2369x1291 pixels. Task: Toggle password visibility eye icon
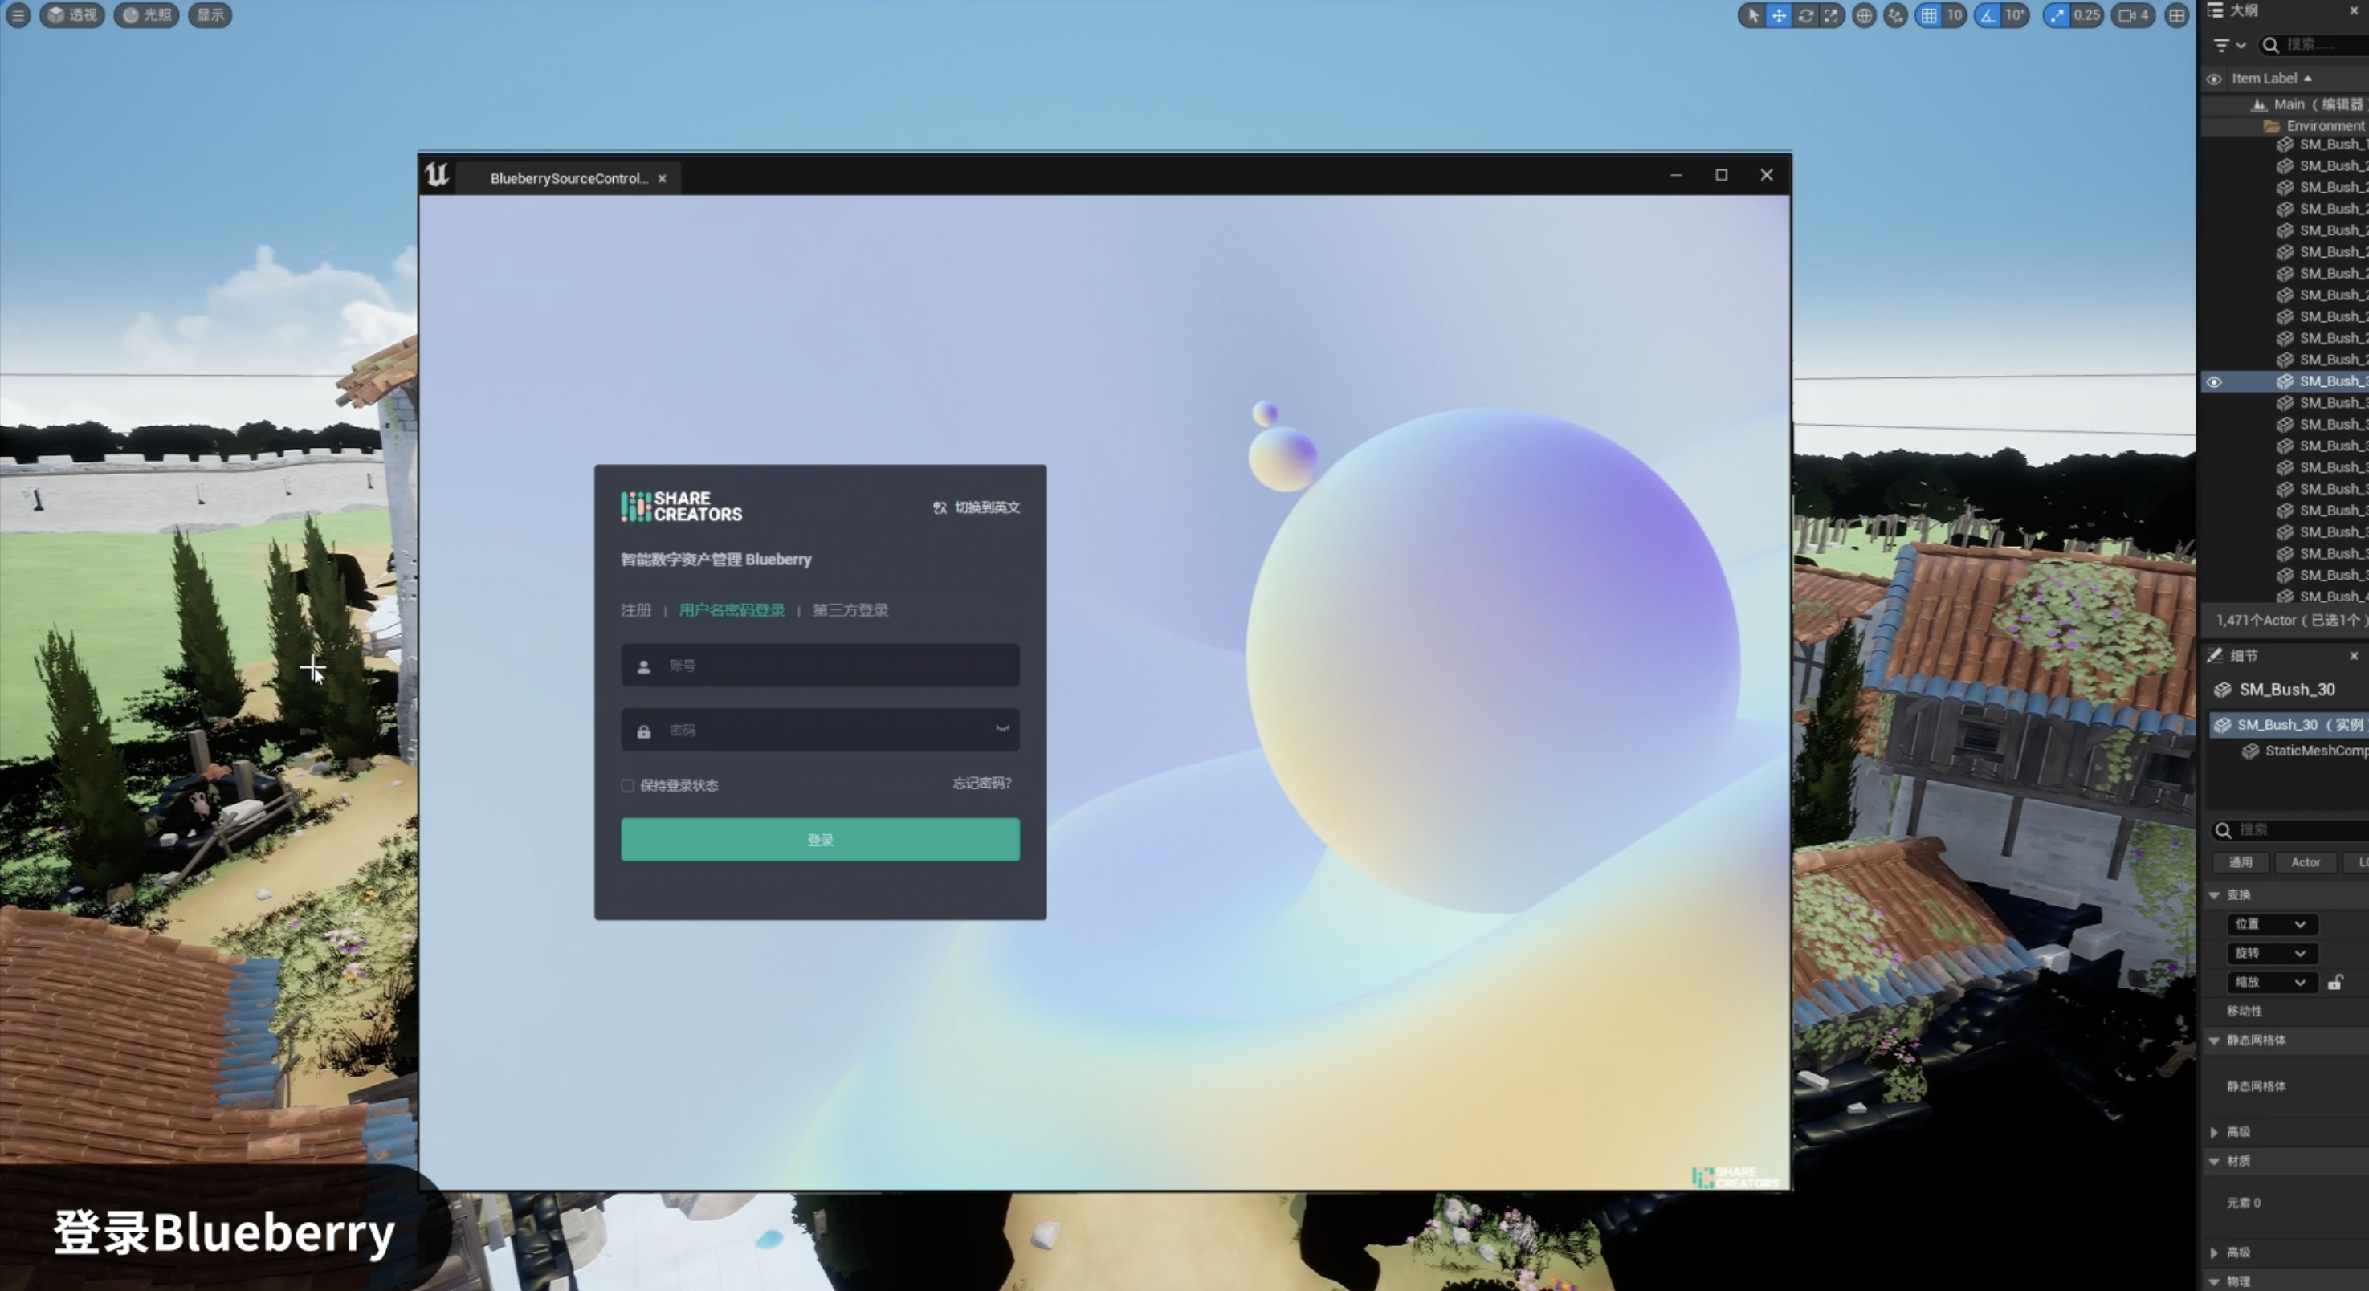click(x=1002, y=729)
